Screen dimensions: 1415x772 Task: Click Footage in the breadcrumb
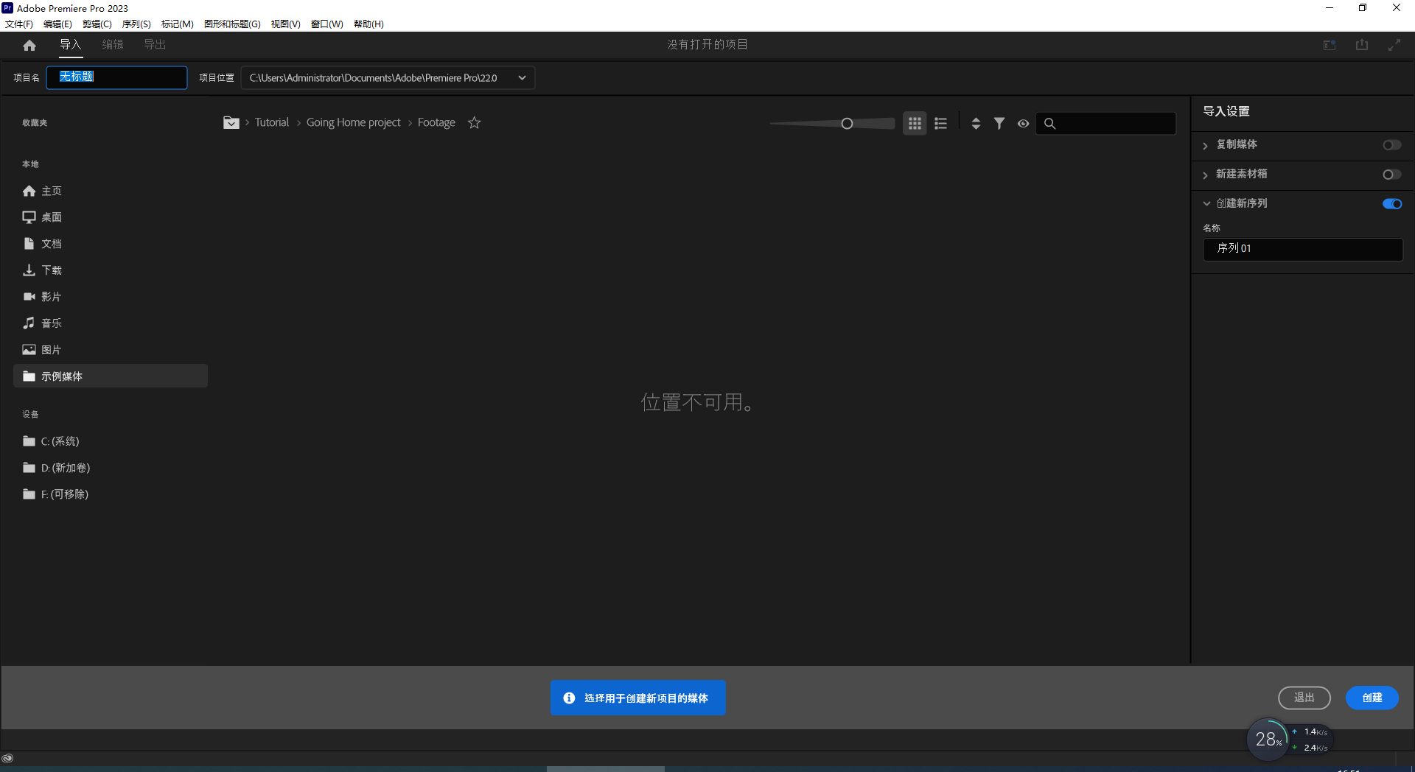pos(436,122)
